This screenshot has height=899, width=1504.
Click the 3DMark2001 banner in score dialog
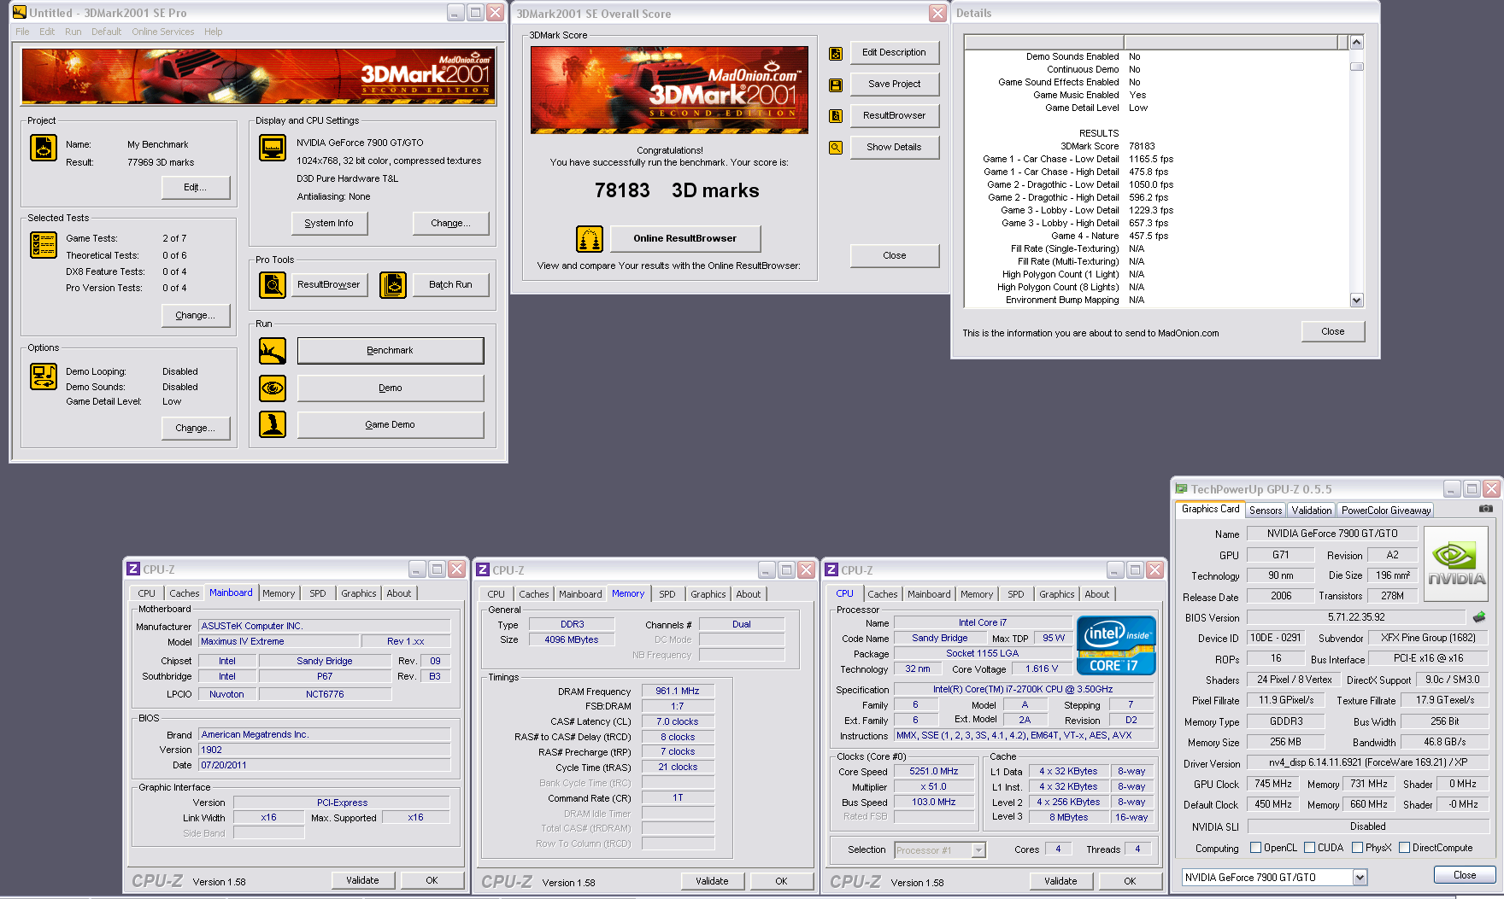(670, 90)
